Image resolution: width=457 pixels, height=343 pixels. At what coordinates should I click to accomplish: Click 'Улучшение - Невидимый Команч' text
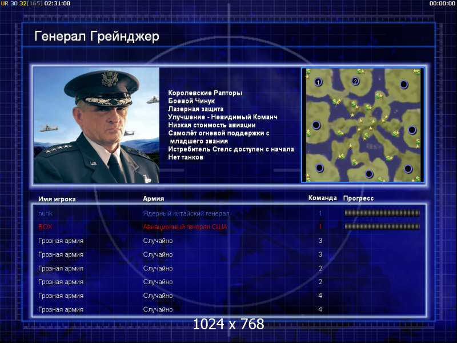223,117
